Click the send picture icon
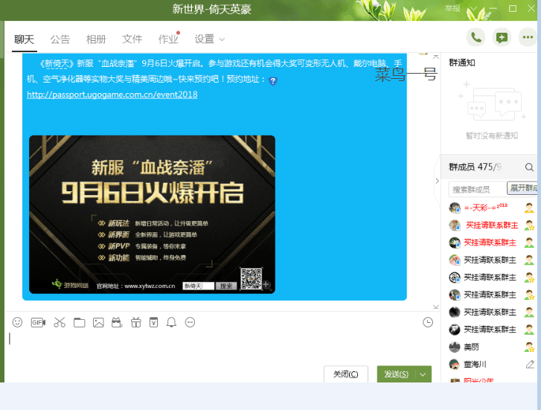541x410 pixels. click(x=97, y=322)
